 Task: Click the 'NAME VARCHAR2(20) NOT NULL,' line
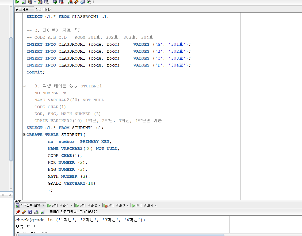(x=83, y=149)
